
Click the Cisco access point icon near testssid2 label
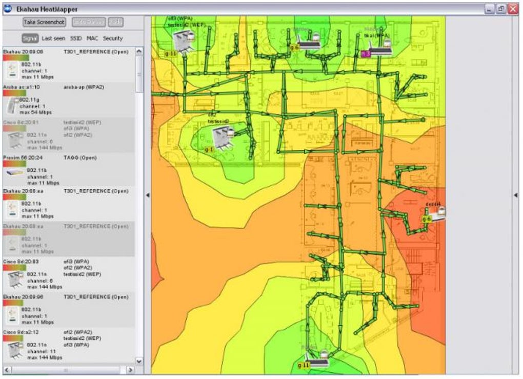pyautogui.click(x=223, y=138)
